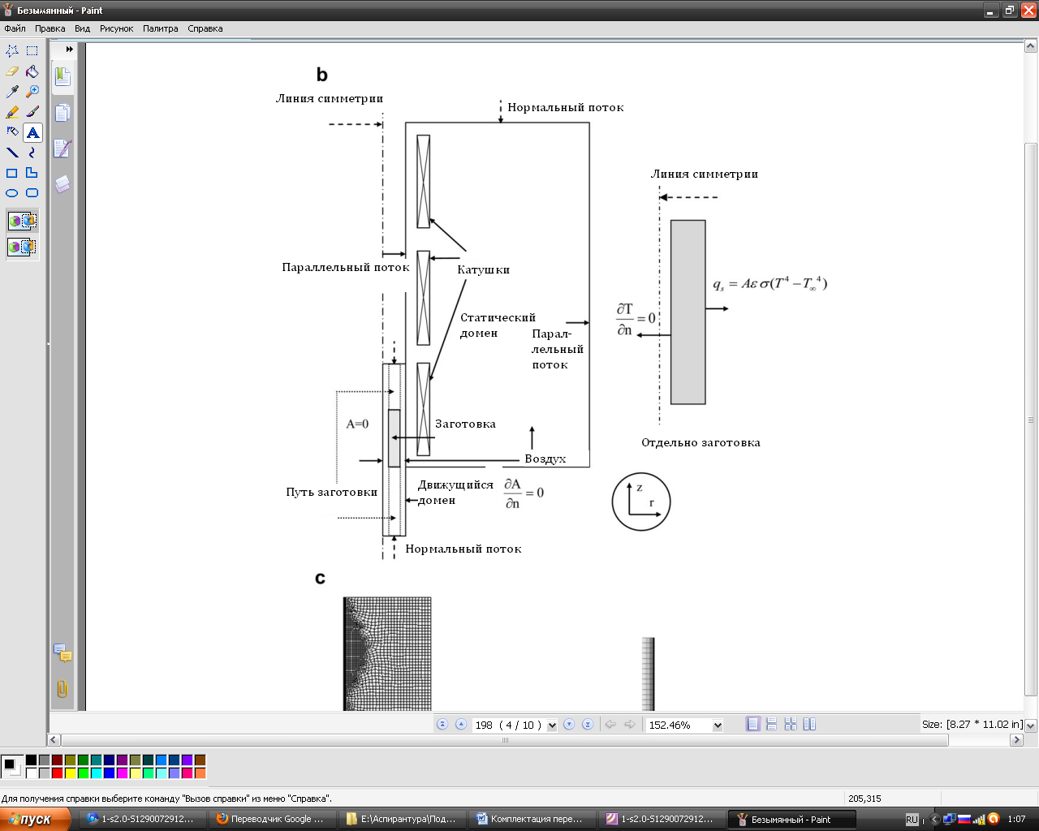Enable opaque background drawing option
The width and height of the screenshot is (1039, 831).
tap(22, 221)
